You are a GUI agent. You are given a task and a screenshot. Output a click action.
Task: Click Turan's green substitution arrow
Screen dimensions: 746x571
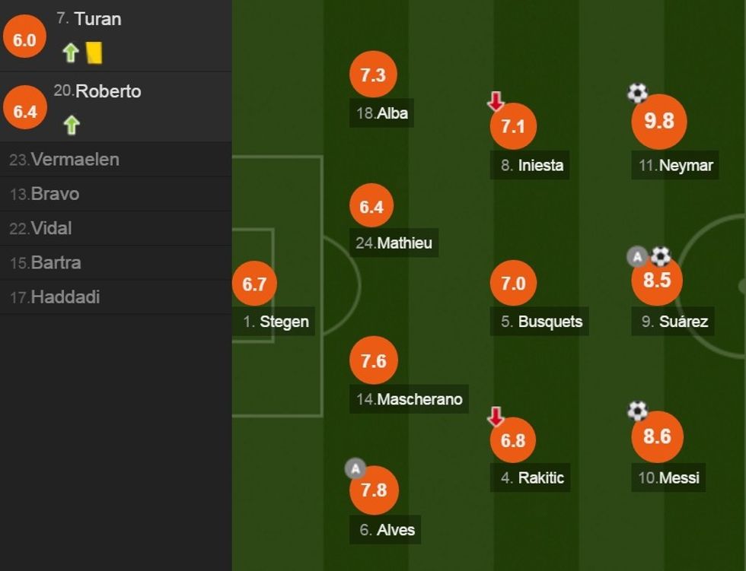(x=71, y=52)
